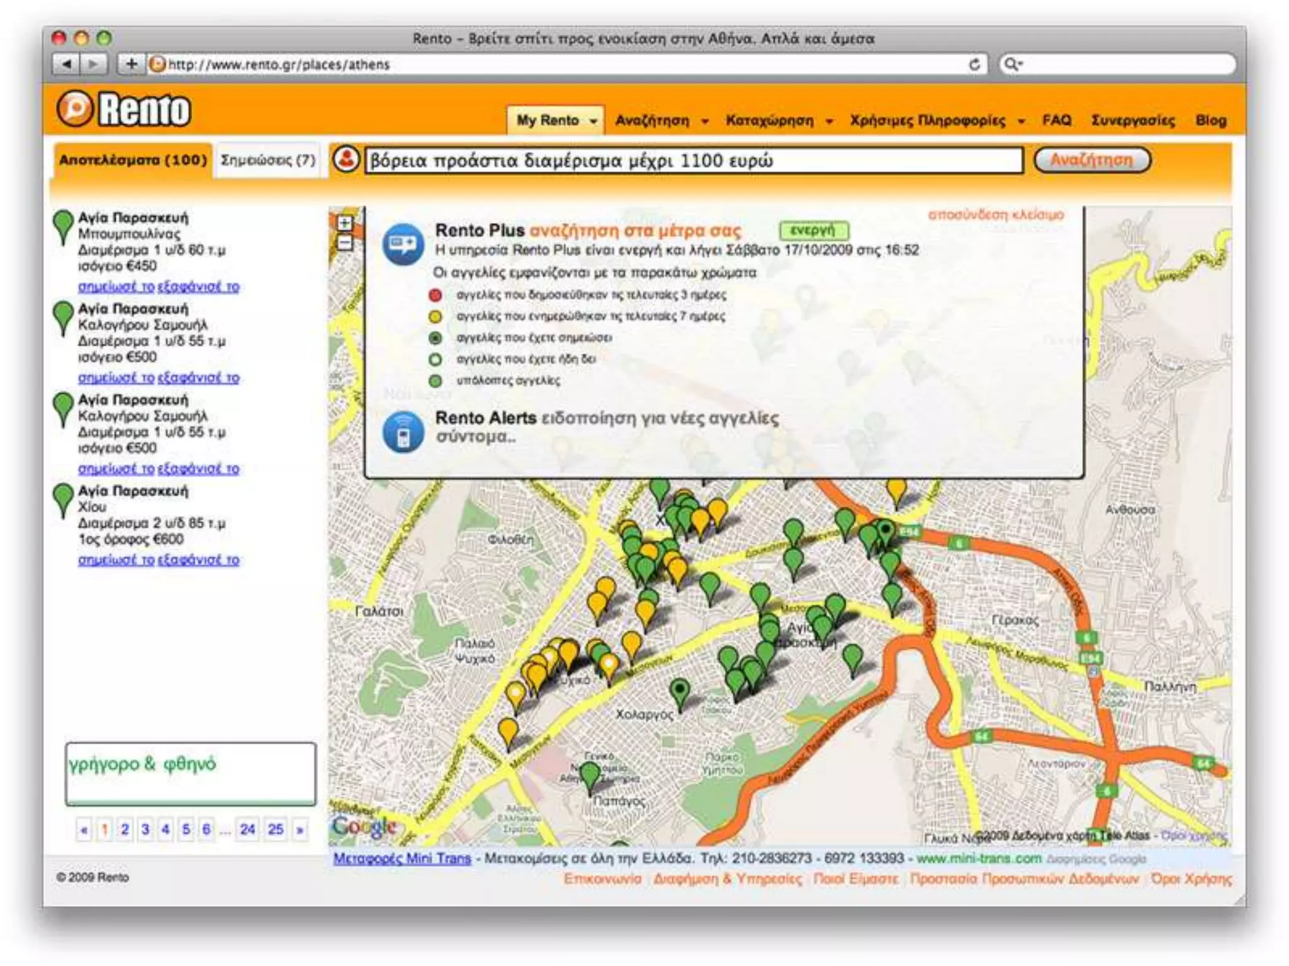This screenshot has width=1289, height=966.
Task: Click the user profile icon beside search field
Action: (346, 160)
